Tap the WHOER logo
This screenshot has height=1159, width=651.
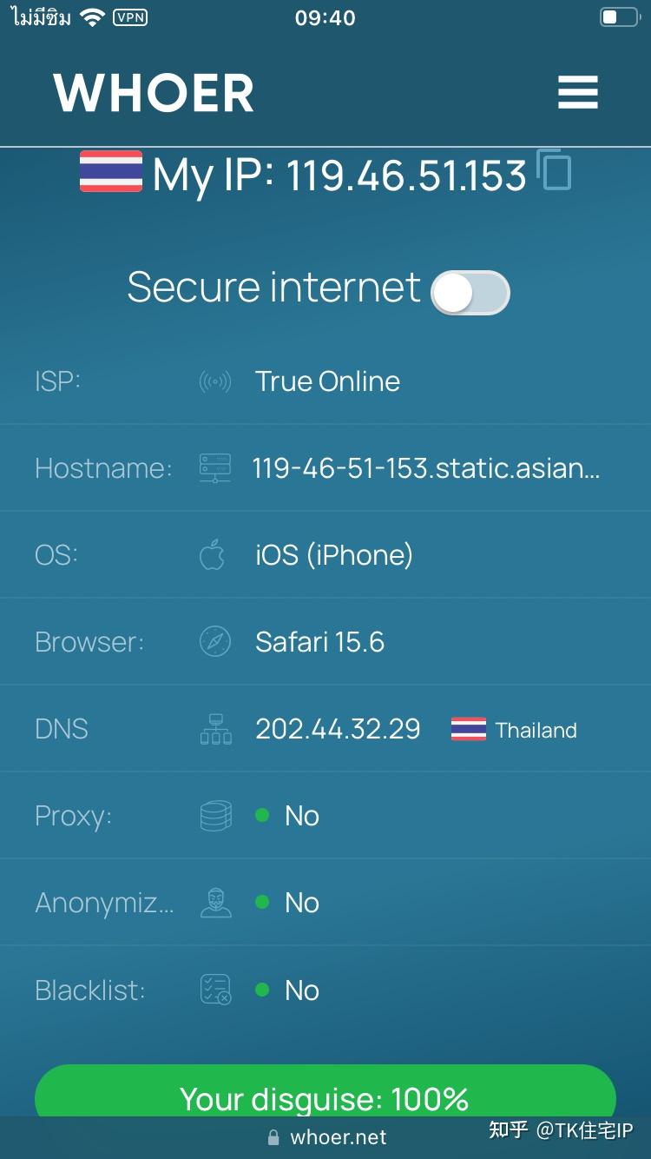(154, 93)
